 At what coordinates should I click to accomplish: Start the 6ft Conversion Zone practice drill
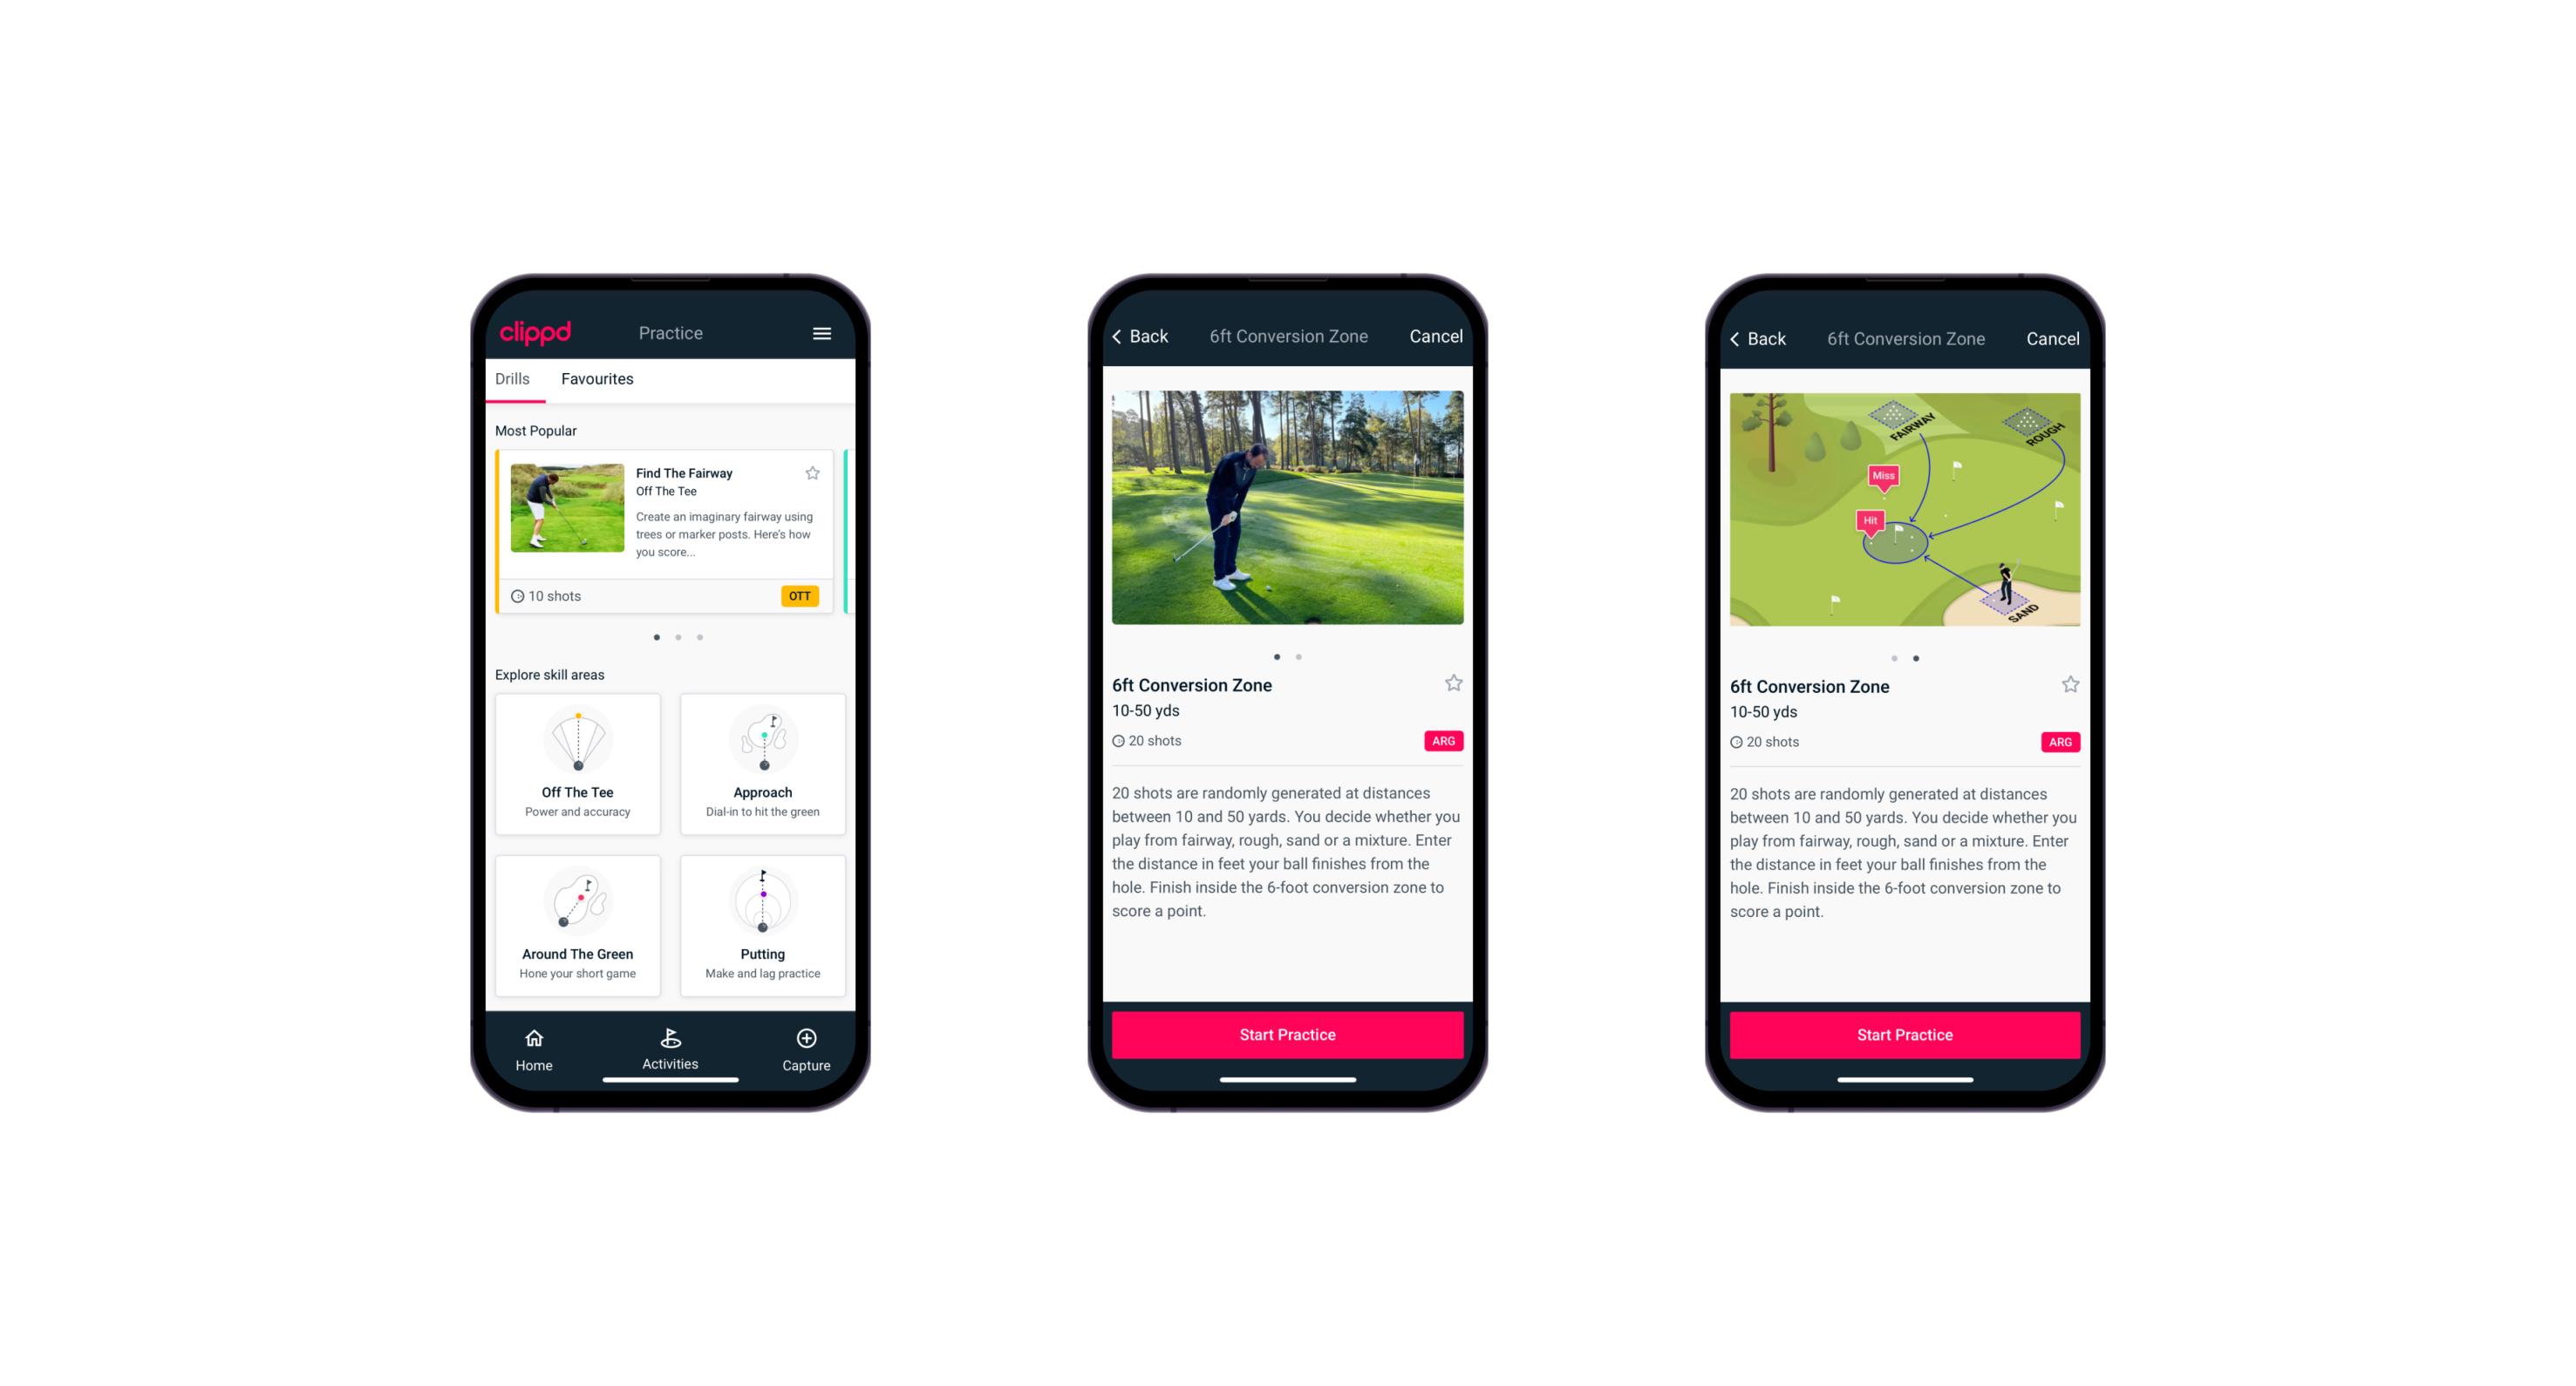pos(1285,1033)
